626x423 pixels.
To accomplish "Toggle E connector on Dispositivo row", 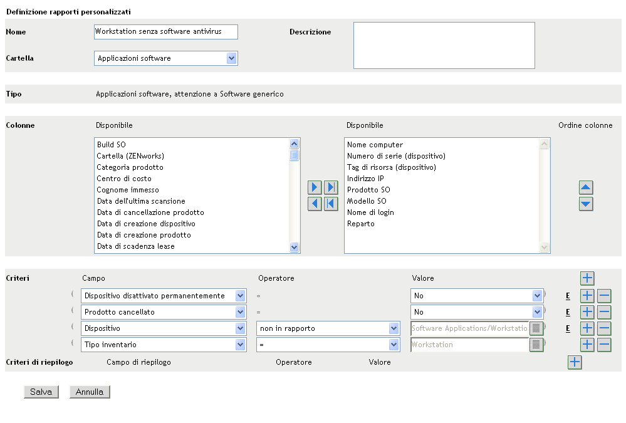I will (568, 328).
